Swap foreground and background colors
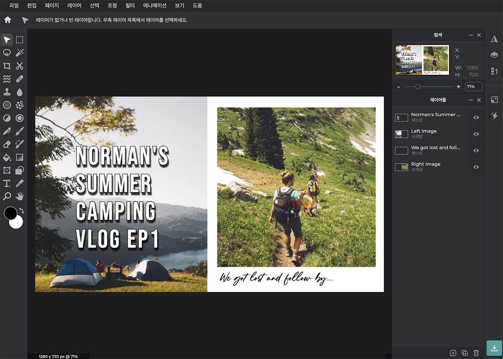503x359 pixels. pyautogui.click(x=21, y=211)
